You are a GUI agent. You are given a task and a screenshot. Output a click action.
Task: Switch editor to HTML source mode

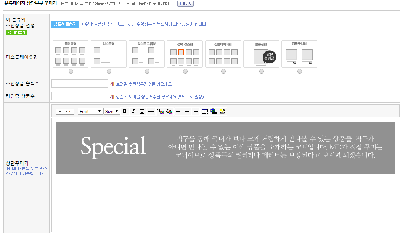[x=65, y=111]
